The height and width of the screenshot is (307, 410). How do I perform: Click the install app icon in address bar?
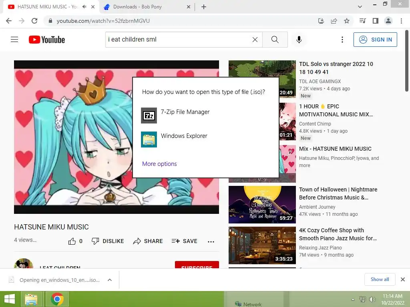click(x=321, y=21)
